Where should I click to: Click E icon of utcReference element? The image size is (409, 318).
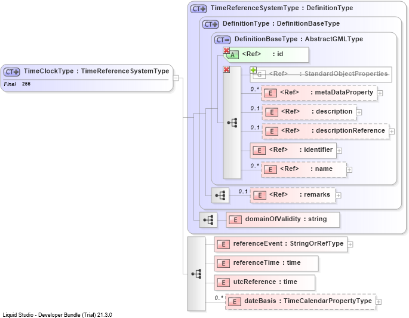click(x=223, y=283)
